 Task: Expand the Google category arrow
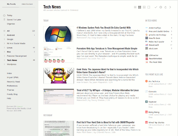[x=4, y=39]
